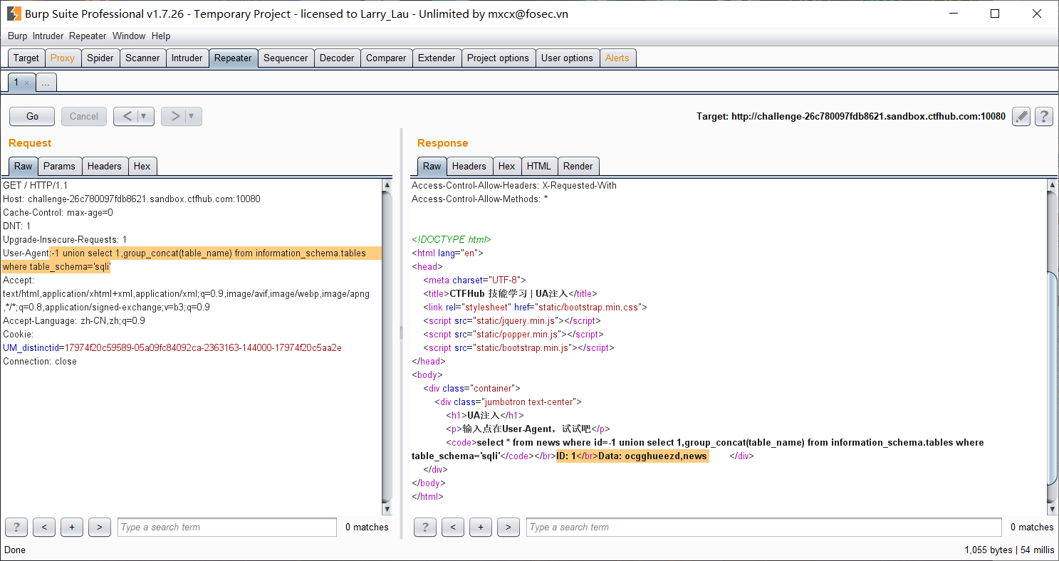
Task: Click the Cookie UM_distinctid value line
Action: (172, 347)
